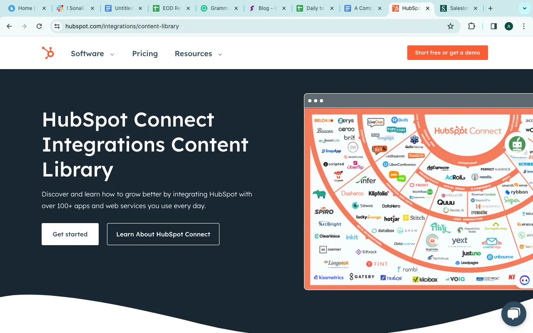This screenshot has width=533, height=333.
Task: Switch to the Sonali Slack tab
Action: pyautogui.click(x=75, y=8)
